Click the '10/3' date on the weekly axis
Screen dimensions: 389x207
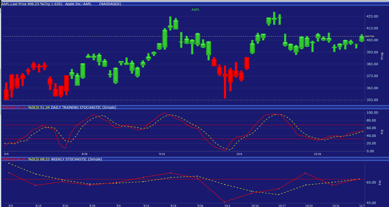[227, 206]
